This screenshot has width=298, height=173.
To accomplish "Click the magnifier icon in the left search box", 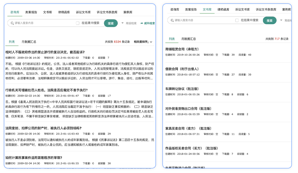I will (x=11, y=23).
